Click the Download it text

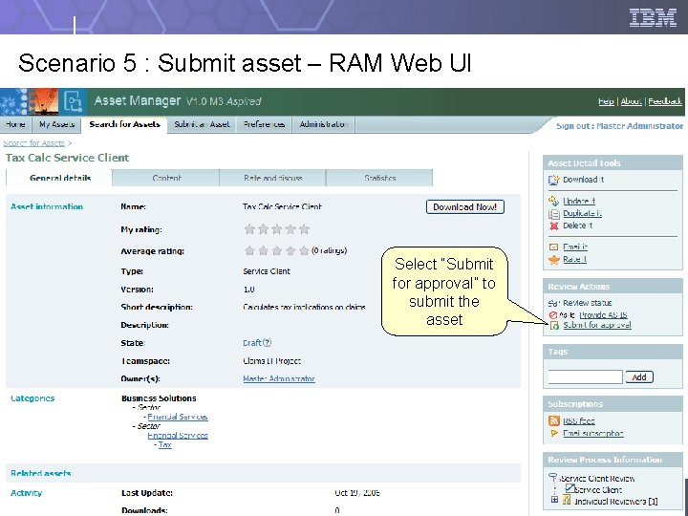(584, 180)
